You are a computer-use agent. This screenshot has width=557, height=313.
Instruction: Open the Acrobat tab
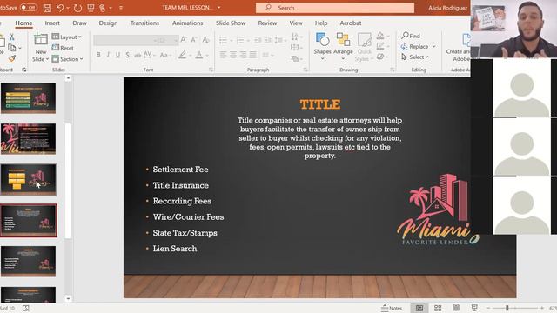[351, 23]
